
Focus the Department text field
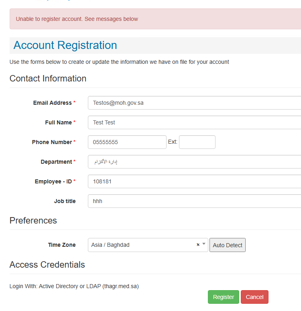[195, 162]
